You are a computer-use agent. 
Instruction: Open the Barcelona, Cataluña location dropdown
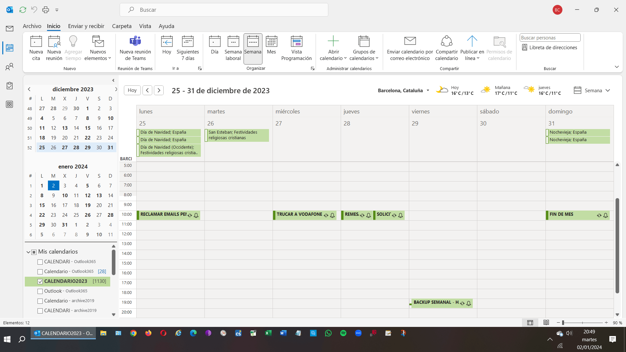[428, 91]
